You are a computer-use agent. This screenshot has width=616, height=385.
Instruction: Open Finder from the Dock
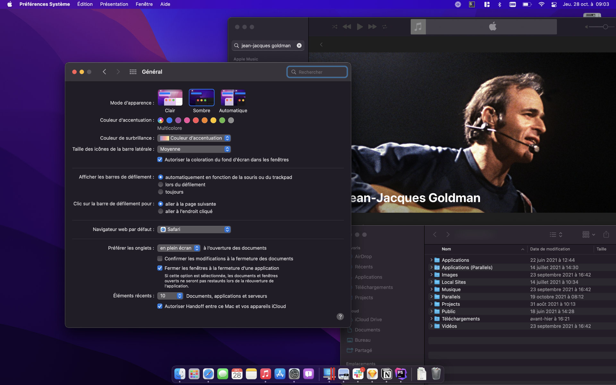click(180, 374)
